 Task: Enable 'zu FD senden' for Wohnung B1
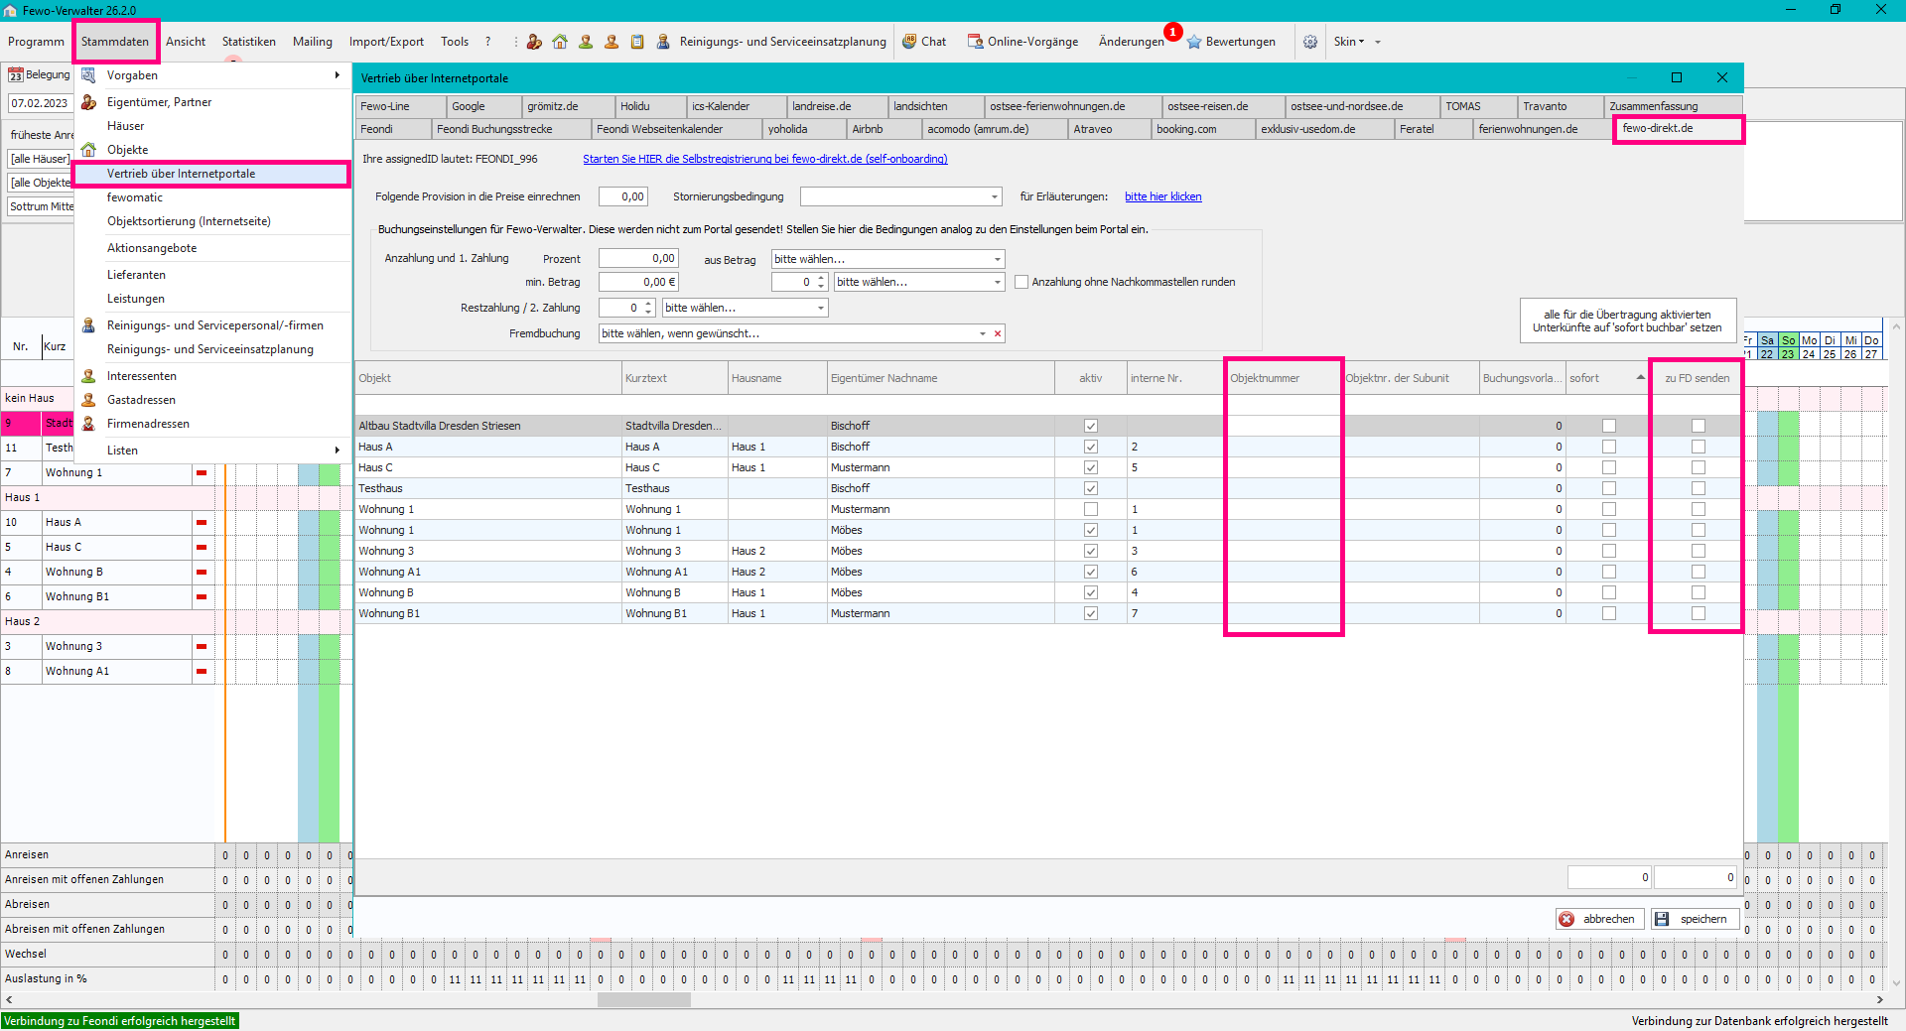tap(1699, 613)
